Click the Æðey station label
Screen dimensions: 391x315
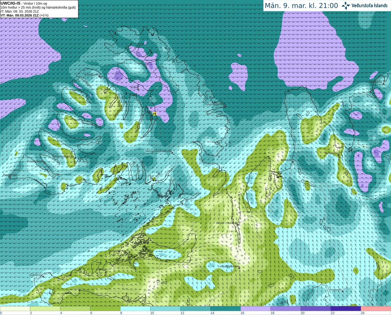tap(134, 87)
